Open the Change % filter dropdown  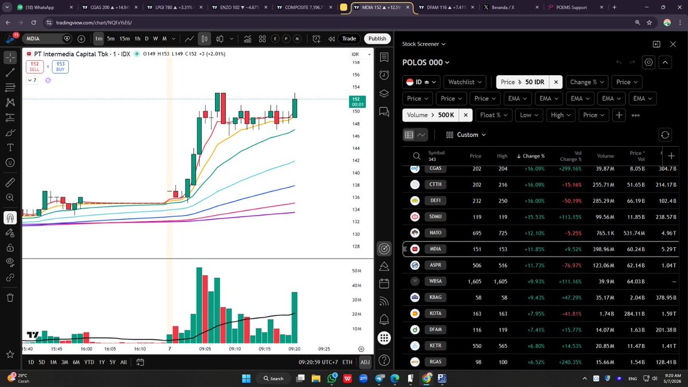(x=587, y=82)
